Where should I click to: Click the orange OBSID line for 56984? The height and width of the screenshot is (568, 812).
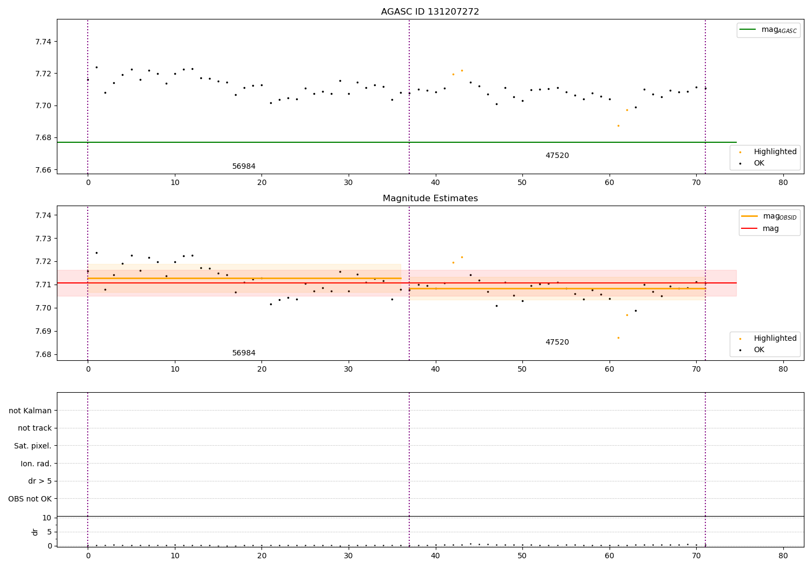[x=244, y=278]
